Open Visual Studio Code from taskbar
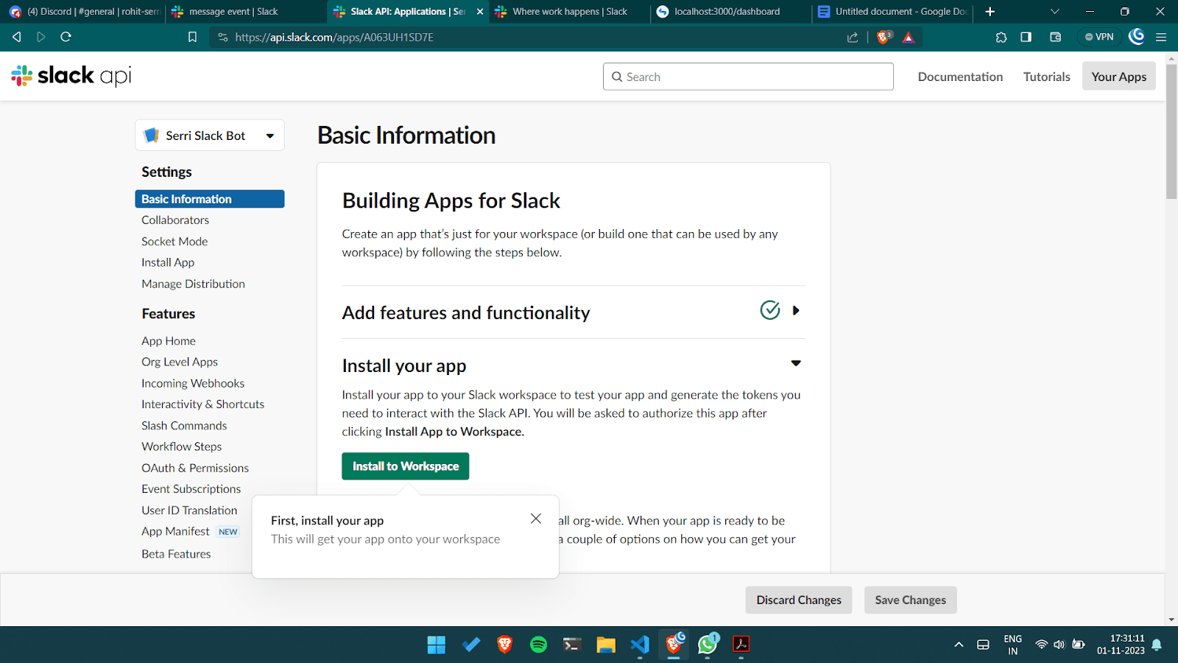 (x=640, y=645)
